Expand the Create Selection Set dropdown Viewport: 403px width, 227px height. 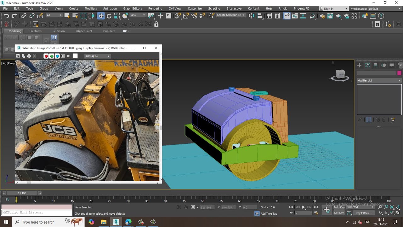pyautogui.click(x=231, y=15)
